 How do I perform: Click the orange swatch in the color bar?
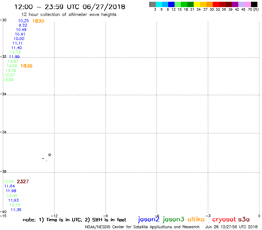click(210, 4)
